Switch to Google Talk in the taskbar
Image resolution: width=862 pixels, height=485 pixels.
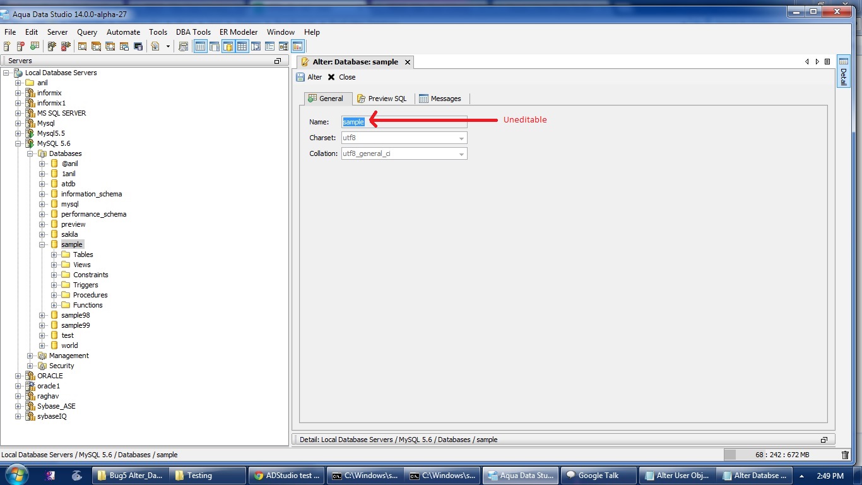click(598, 476)
